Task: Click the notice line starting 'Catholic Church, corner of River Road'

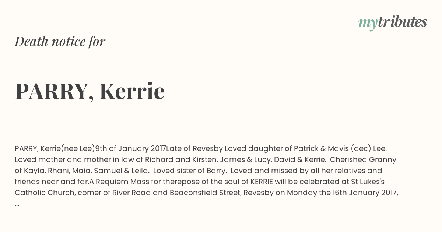Action: [x=207, y=193]
